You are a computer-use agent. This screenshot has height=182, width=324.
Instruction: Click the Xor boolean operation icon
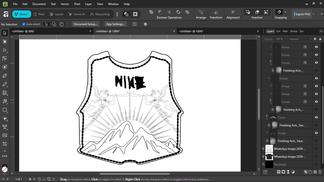[178, 12]
